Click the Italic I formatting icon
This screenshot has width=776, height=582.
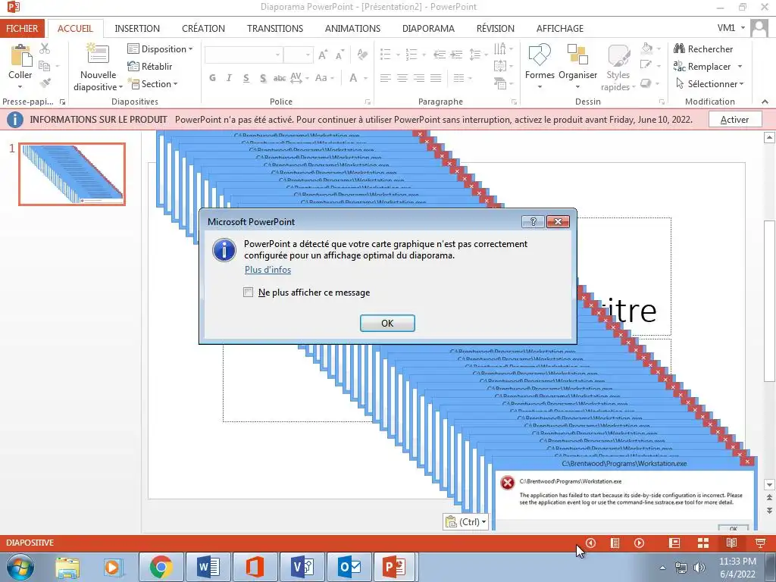229,78
